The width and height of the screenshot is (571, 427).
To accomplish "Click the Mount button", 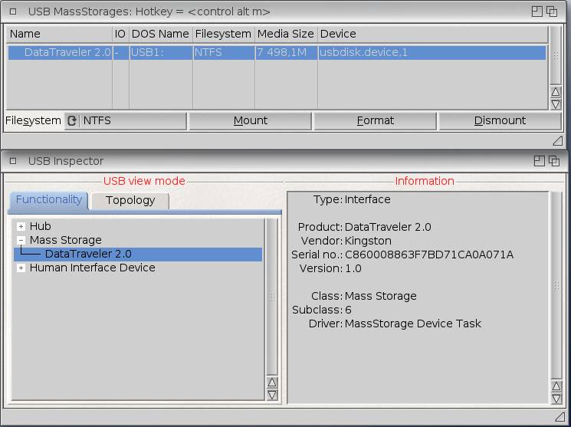I will (x=250, y=120).
